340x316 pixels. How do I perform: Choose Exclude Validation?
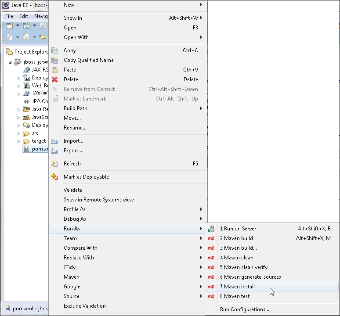127,306
